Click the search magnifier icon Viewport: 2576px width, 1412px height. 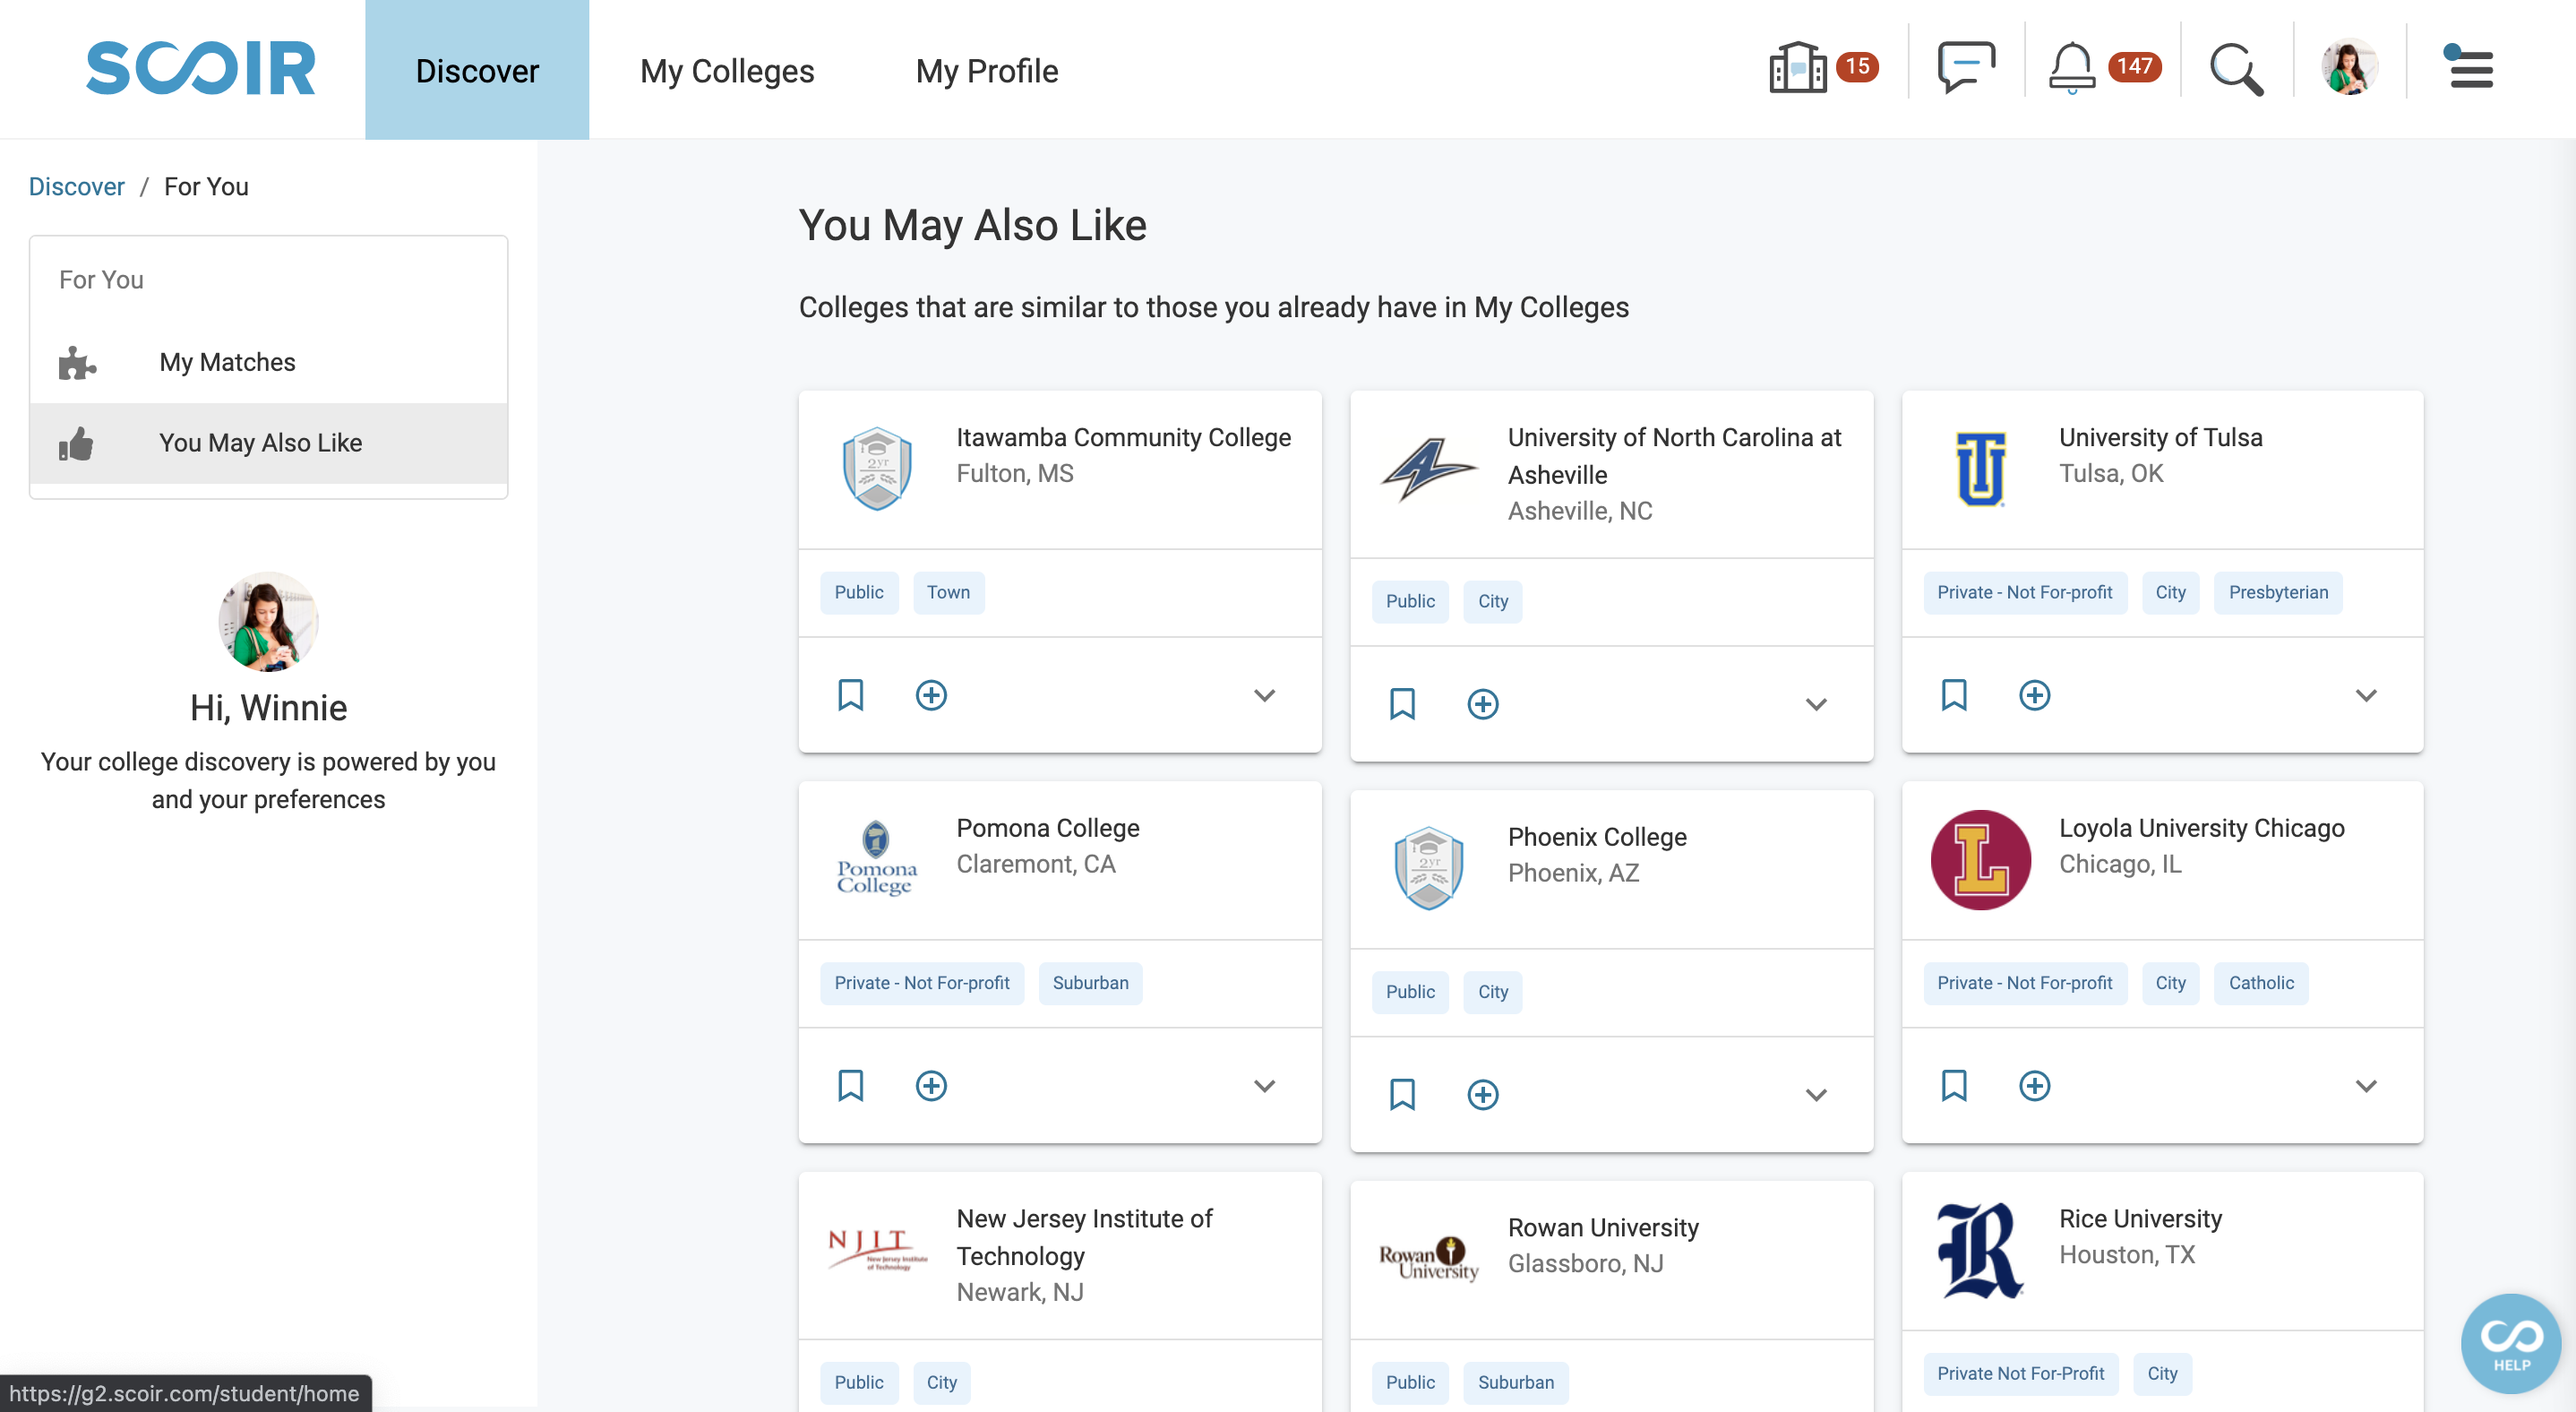[x=2236, y=69]
